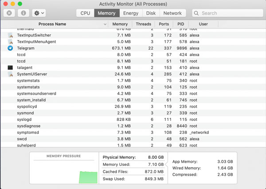Image resolution: width=266 pixels, height=189 pixels.
Task: Click Telegram's 673.1 MB memory value
Action: (x=121, y=48)
